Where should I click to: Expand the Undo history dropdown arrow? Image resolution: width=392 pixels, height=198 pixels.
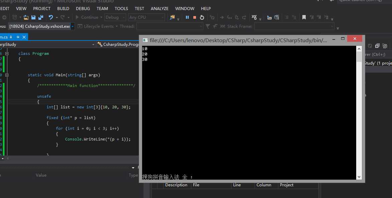[x=57, y=17]
